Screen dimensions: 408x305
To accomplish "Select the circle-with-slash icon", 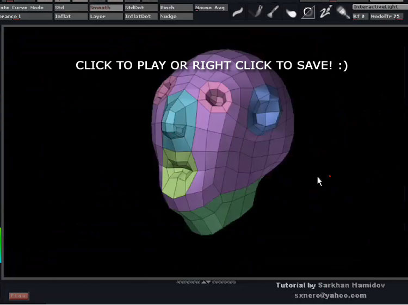I will coord(308,12).
